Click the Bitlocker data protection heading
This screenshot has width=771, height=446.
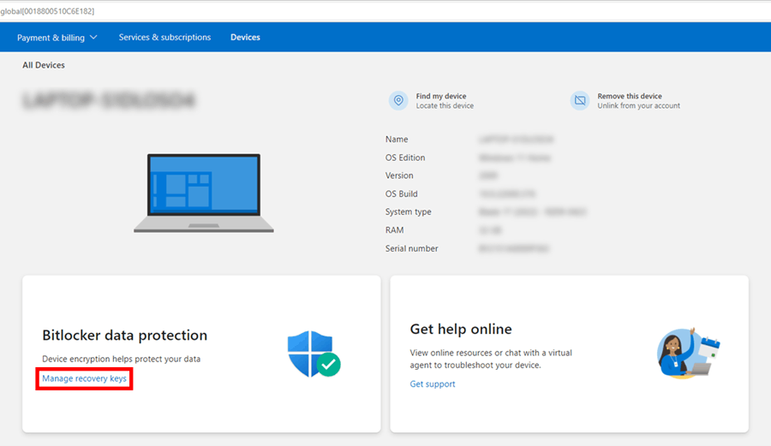click(x=124, y=336)
